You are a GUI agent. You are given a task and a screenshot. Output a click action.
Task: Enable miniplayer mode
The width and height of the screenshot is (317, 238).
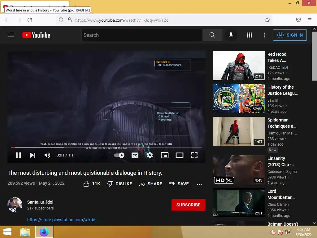[x=165, y=155]
